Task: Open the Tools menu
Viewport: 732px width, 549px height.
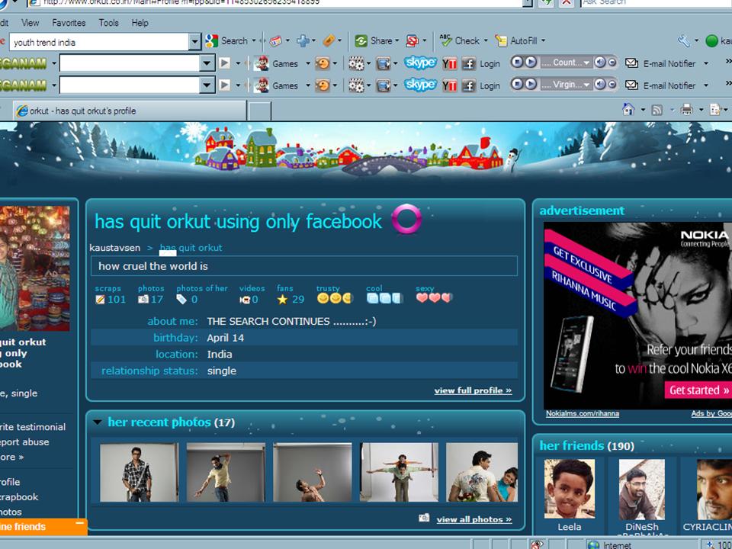Action: click(108, 22)
